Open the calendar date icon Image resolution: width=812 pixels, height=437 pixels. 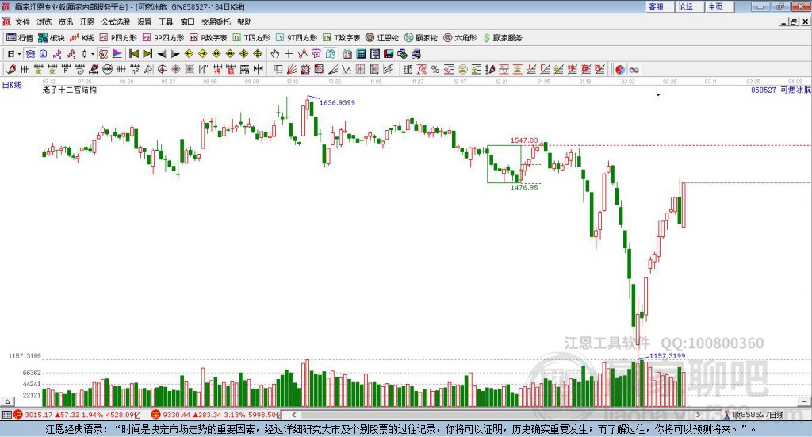(347, 54)
